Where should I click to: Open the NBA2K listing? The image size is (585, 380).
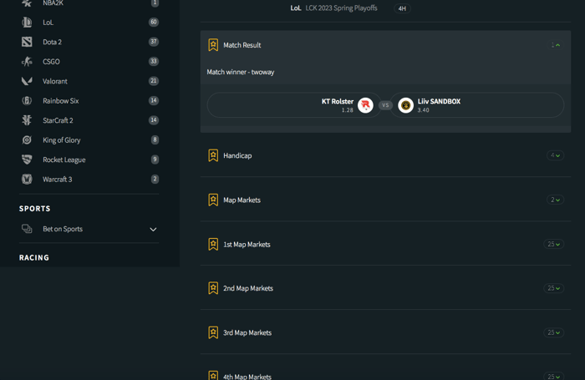53,3
